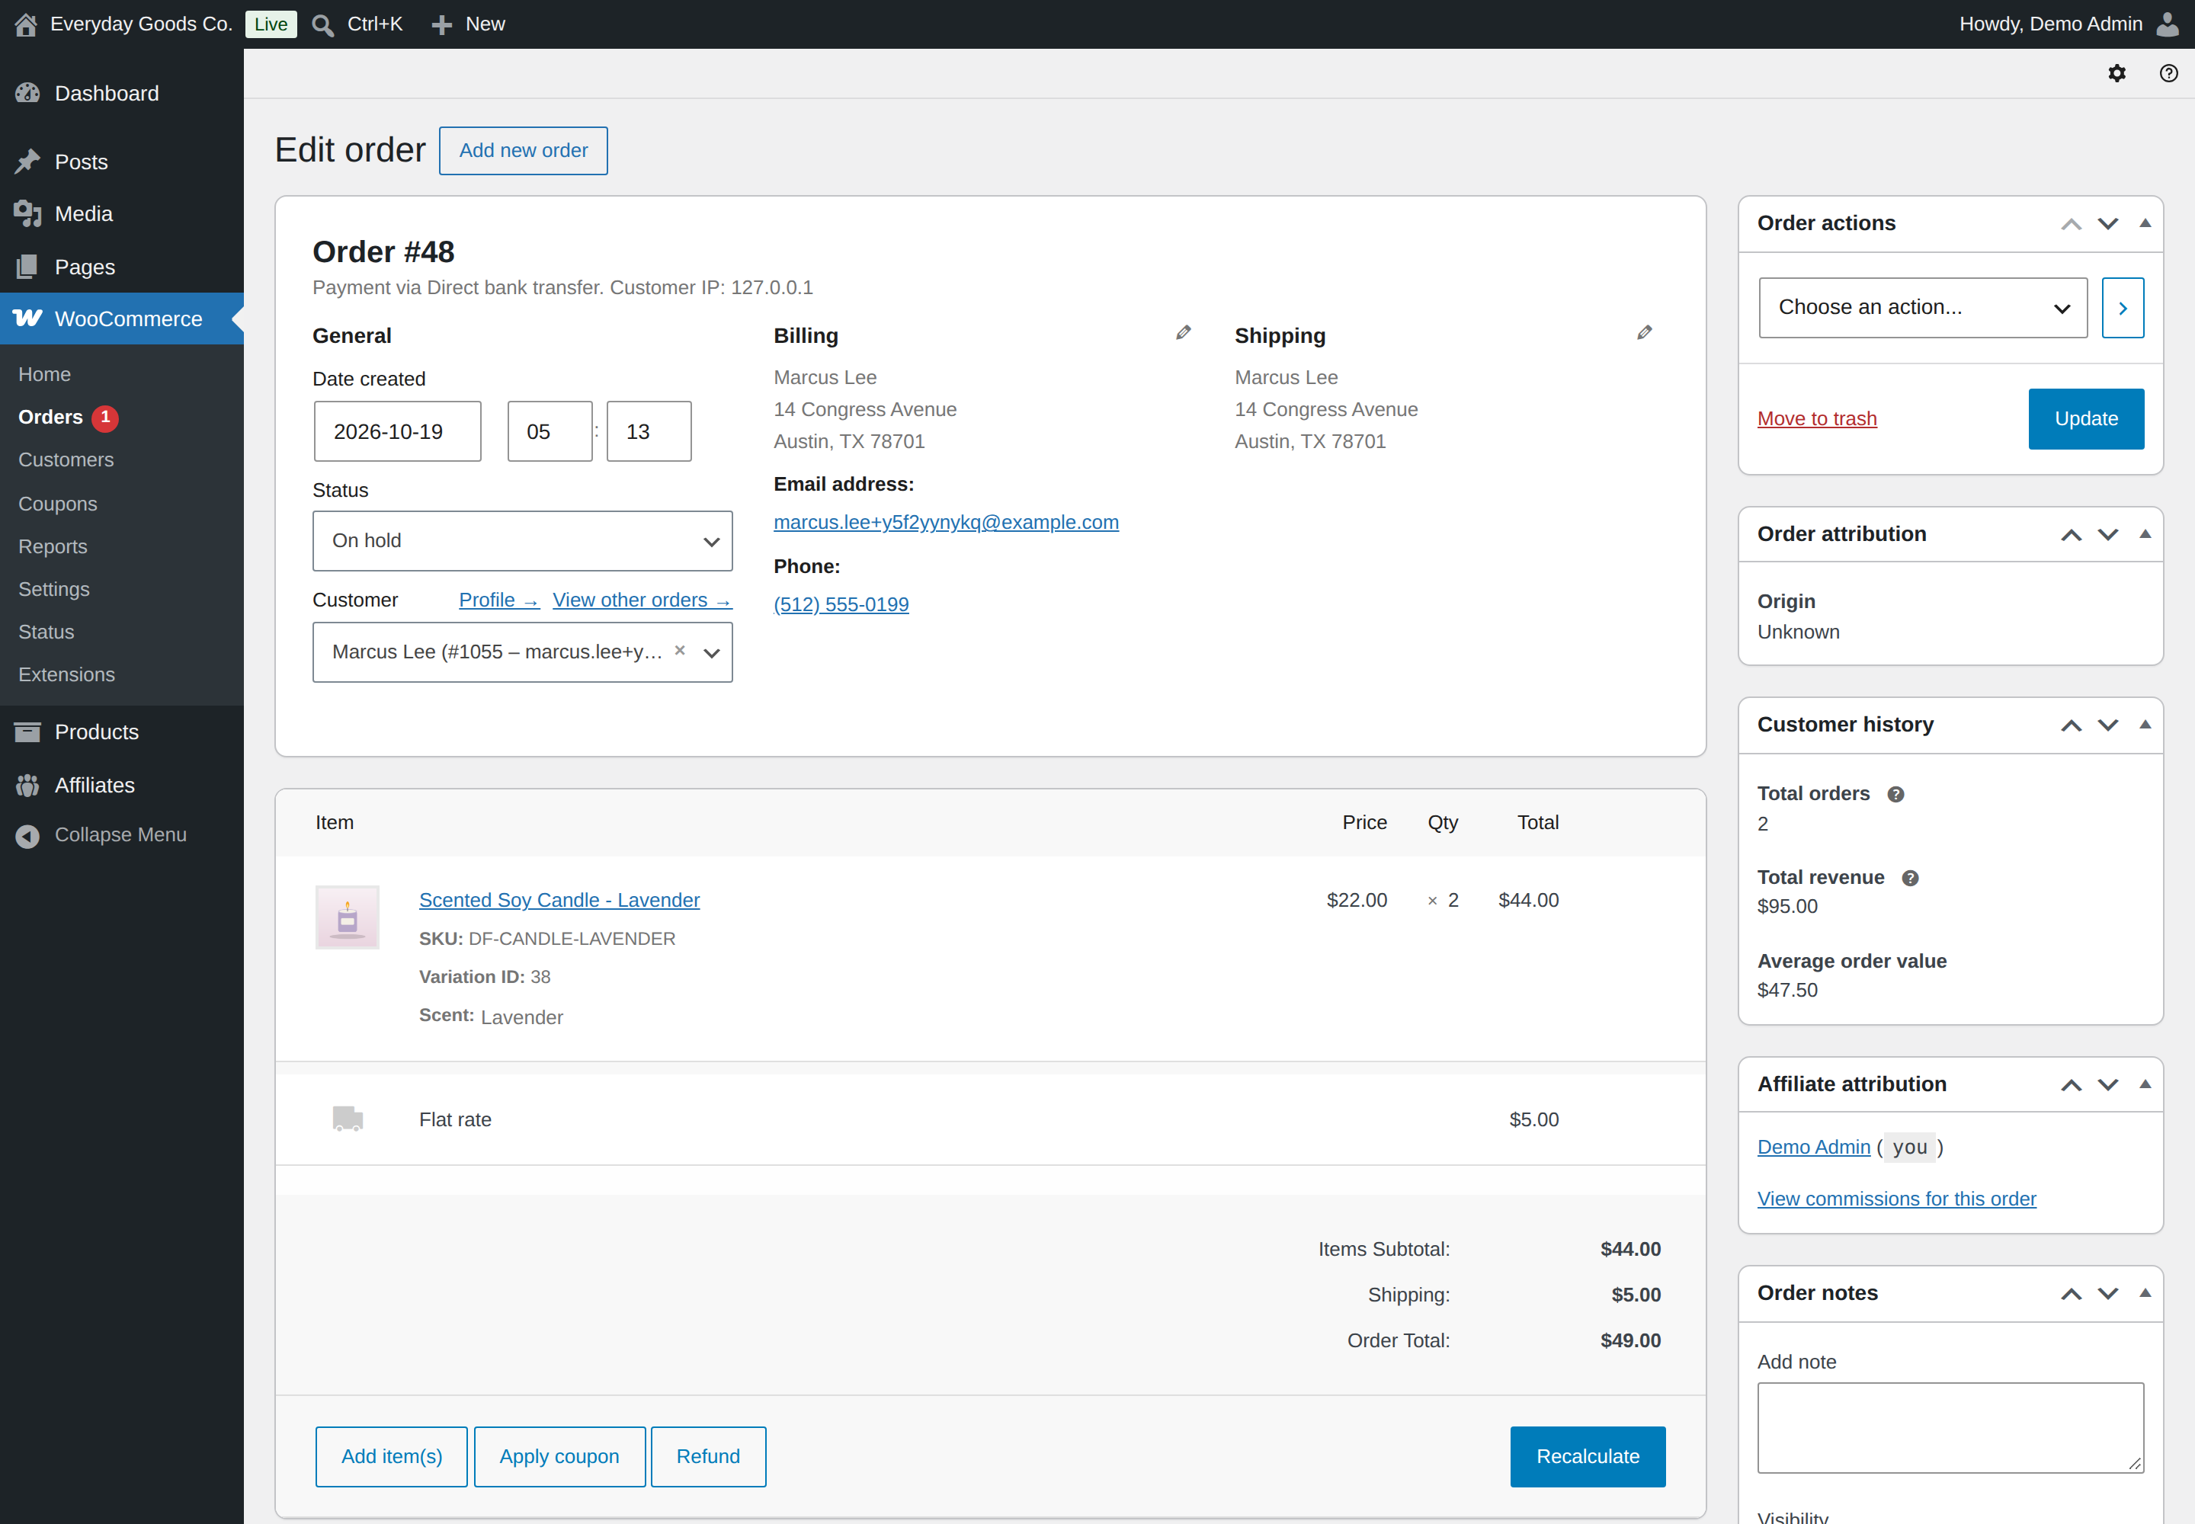Click the home icon beside Everyday Goods Co.
This screenshot has height=1524, width=2195.
click(26, 24)
